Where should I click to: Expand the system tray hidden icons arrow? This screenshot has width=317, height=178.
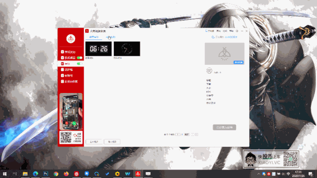point(259,174)
